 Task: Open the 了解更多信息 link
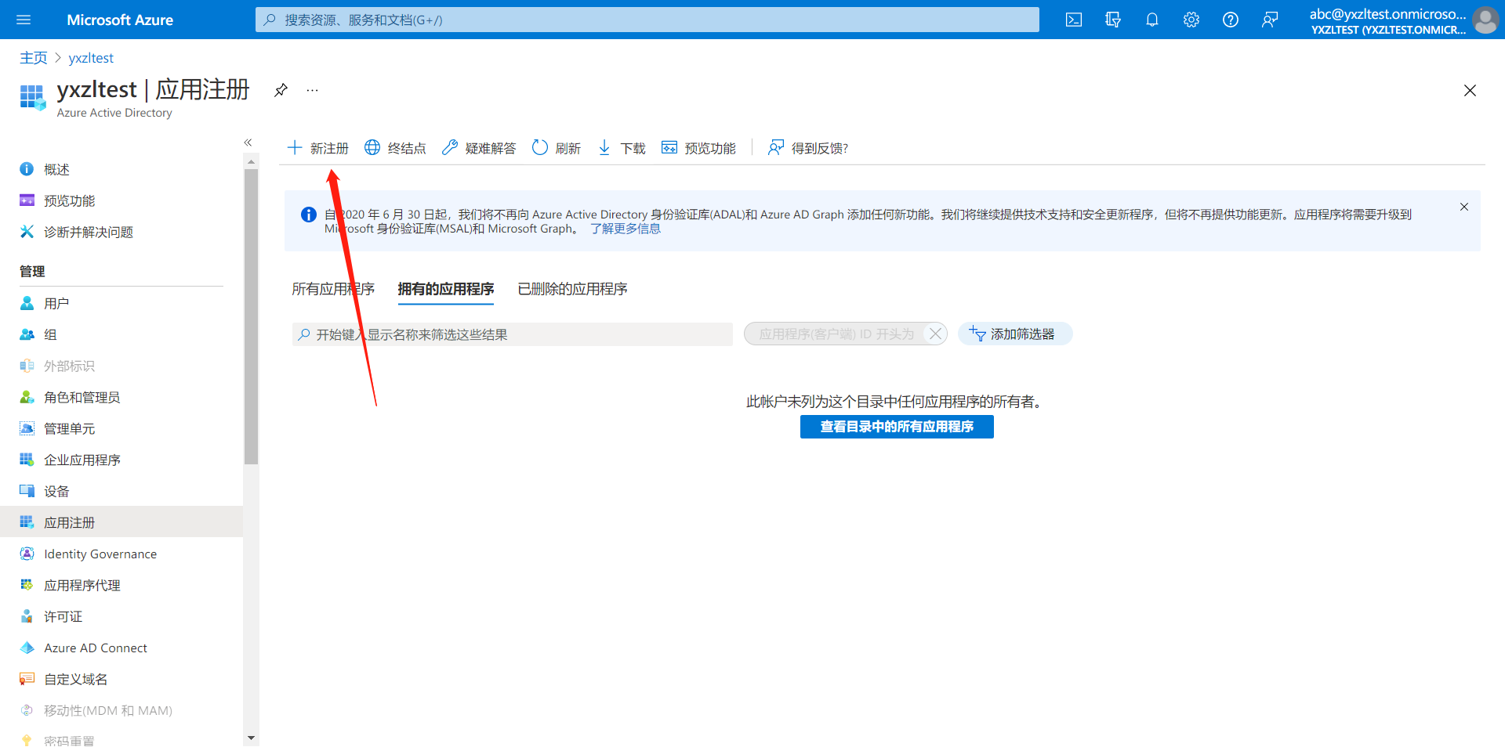626,229
